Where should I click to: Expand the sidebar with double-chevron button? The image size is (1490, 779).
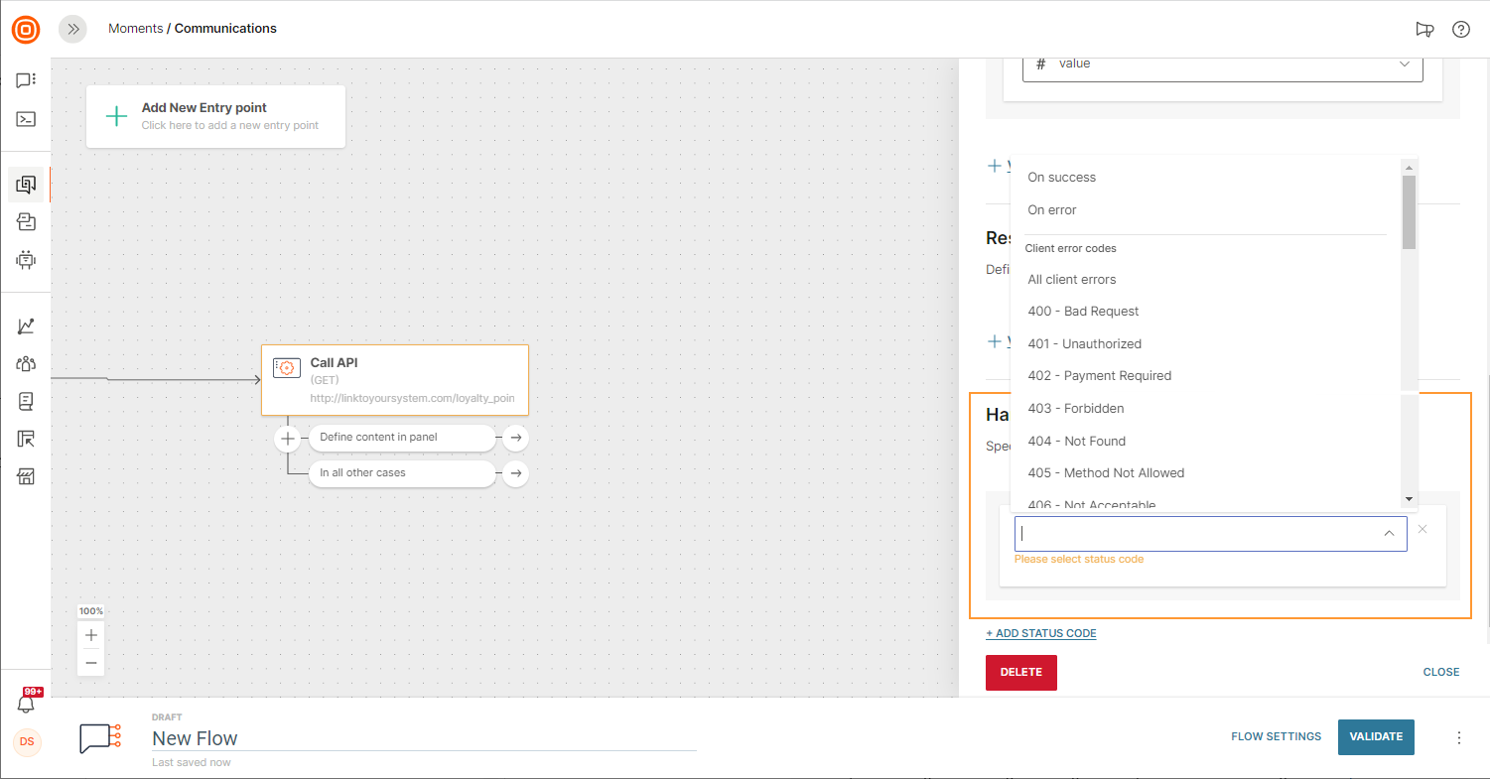(x=72, y=29)
